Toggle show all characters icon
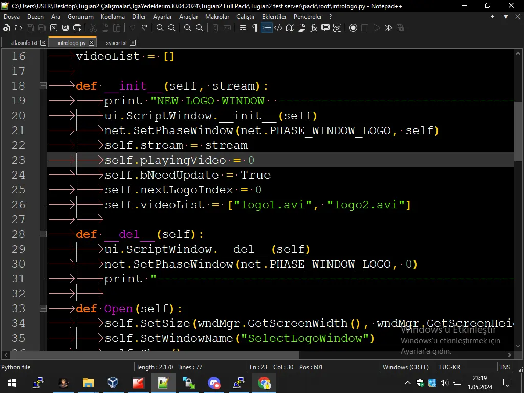The image size is (524, 393). pyautogui.click(x=255, y=28)
